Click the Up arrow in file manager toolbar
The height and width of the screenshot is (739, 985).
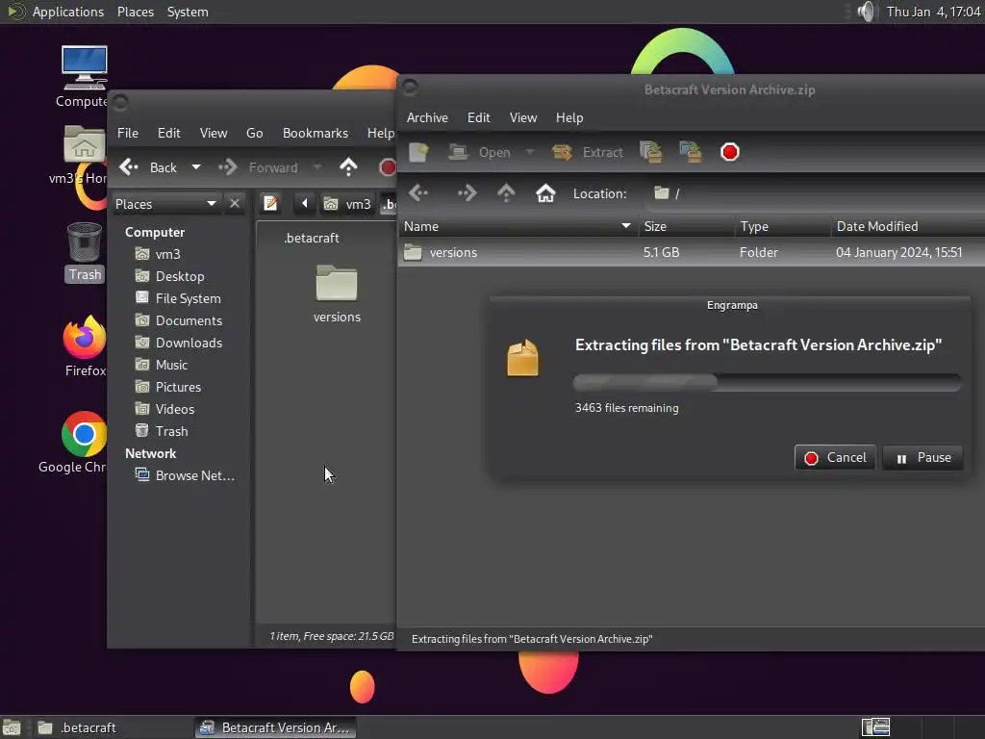348,167
